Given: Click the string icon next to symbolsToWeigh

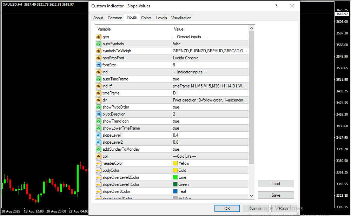Looking at the screenshot, I should coord(98,51).
